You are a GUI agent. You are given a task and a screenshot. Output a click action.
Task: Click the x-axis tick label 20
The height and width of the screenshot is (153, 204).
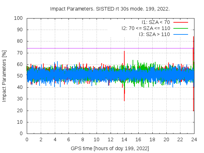tap(166, 139)
